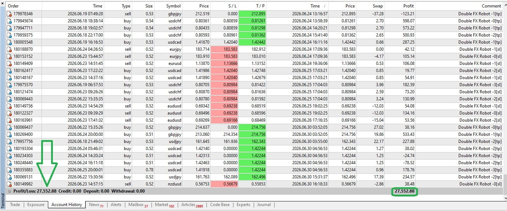Viewport: 507px width, 211px height.
Task: Click the order icon for 180148167
Action: (x=9, y=78)
